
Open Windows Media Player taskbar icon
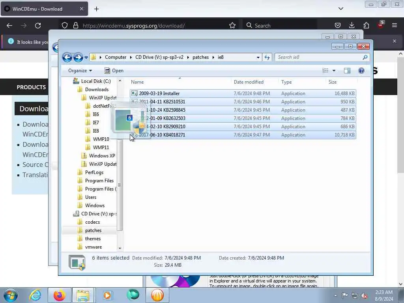[107, 295]
